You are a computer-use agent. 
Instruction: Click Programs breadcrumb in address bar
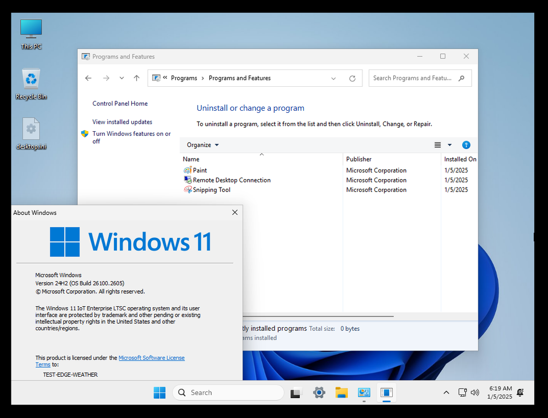pos(184,78)
